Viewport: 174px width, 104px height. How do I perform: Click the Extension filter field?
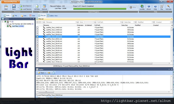pos(80,22)
